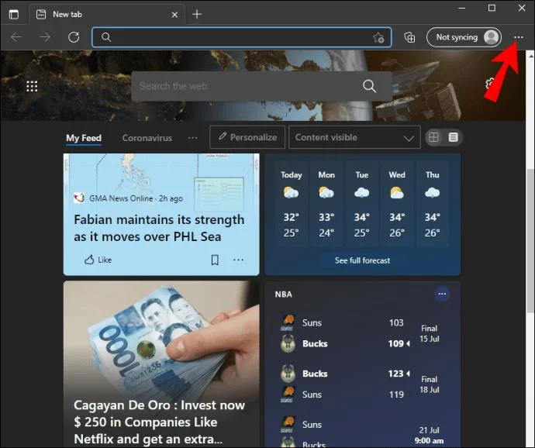Like the Fabian news article
Screen dimensions: 535x448
click(98, 260)
